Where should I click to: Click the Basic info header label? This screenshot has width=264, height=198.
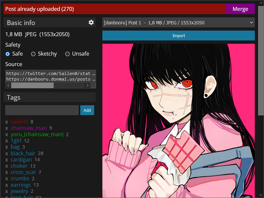[21, 23]
